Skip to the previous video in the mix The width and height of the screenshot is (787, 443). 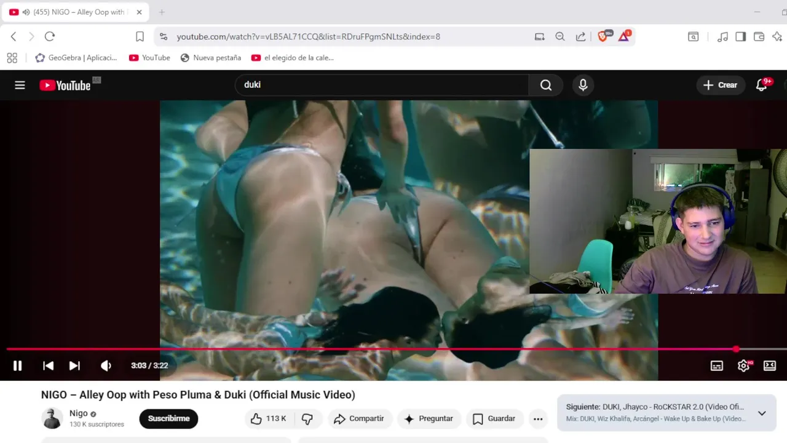pyautogui.click(x=48, y=365)
